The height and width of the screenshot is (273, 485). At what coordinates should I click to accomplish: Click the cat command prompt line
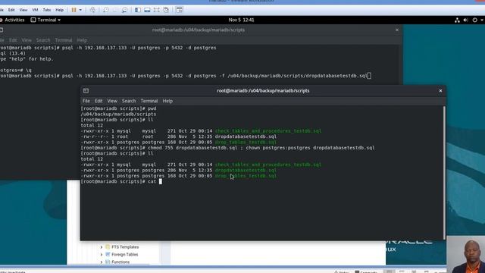121,181
